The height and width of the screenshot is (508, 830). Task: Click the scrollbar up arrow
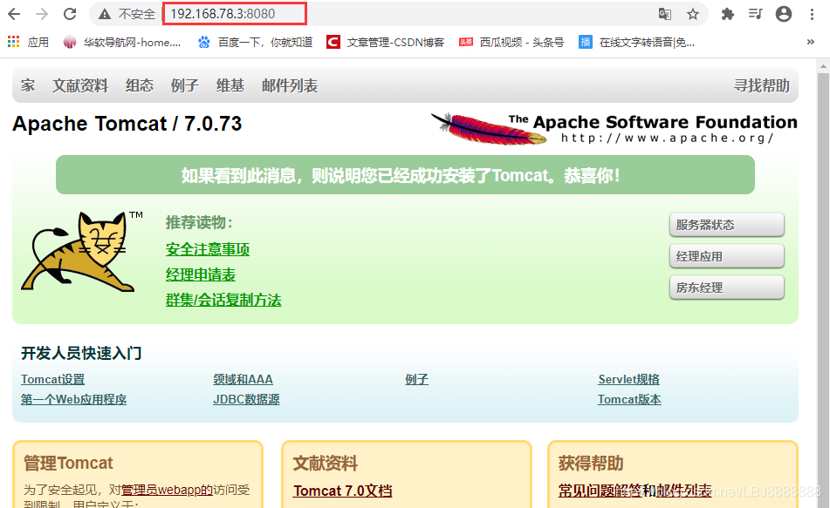coord(823,66)
